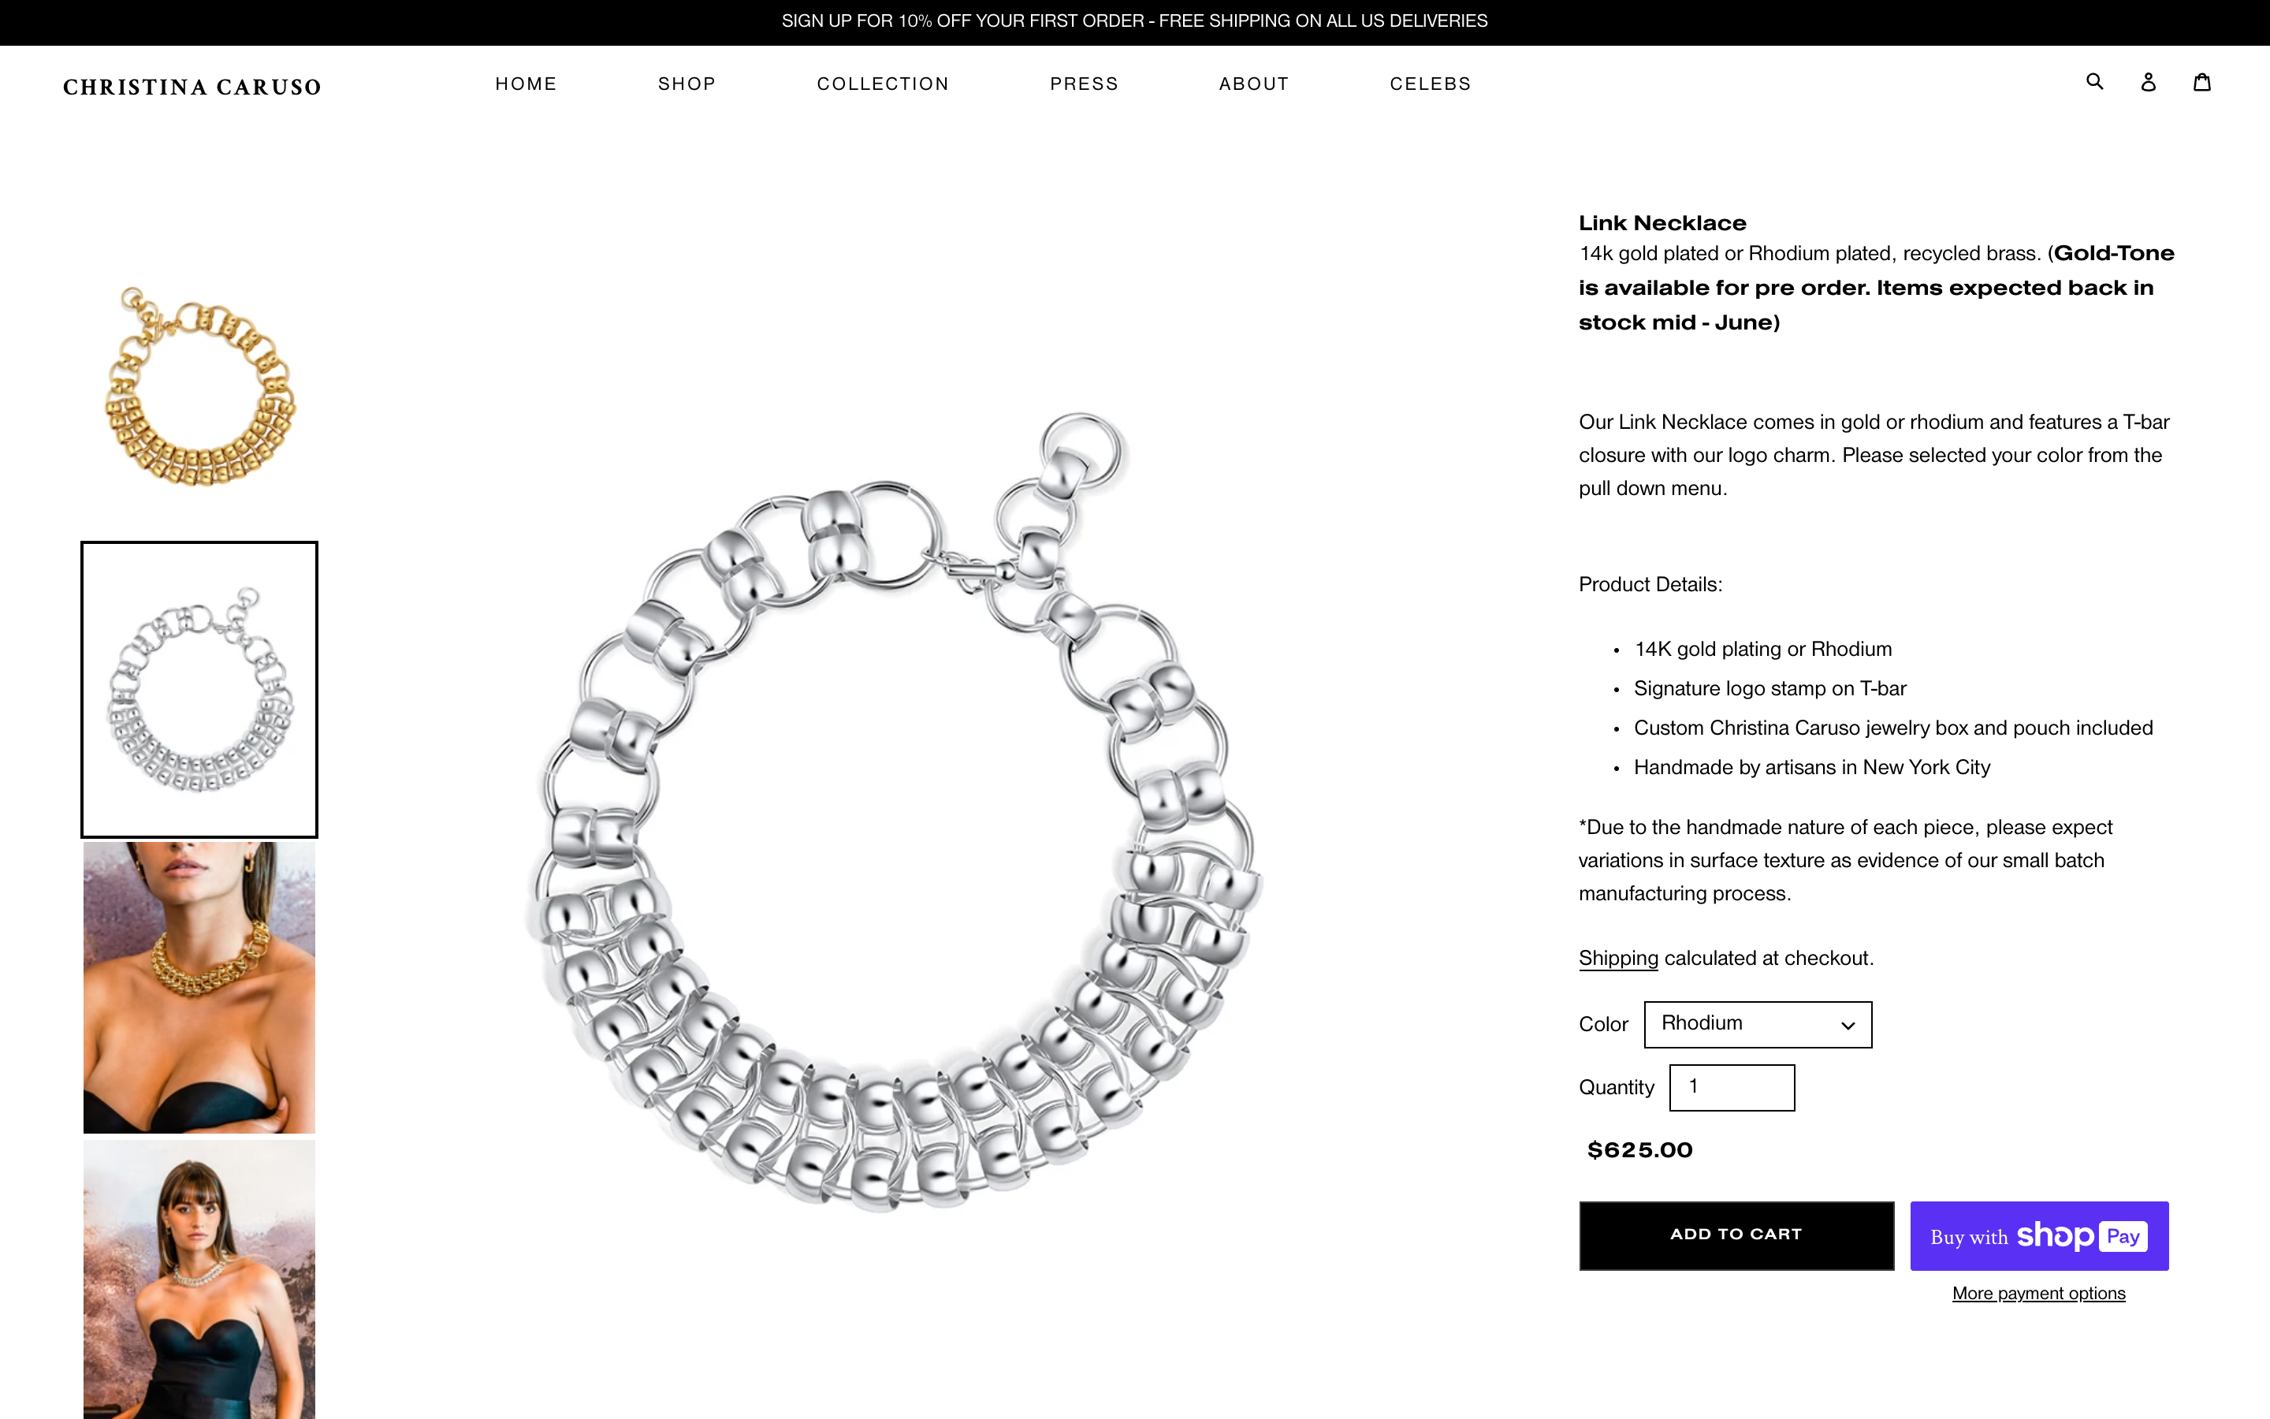2270x1419 pixels.
Task: Click the Quantity input field
Action: 1732,1087
